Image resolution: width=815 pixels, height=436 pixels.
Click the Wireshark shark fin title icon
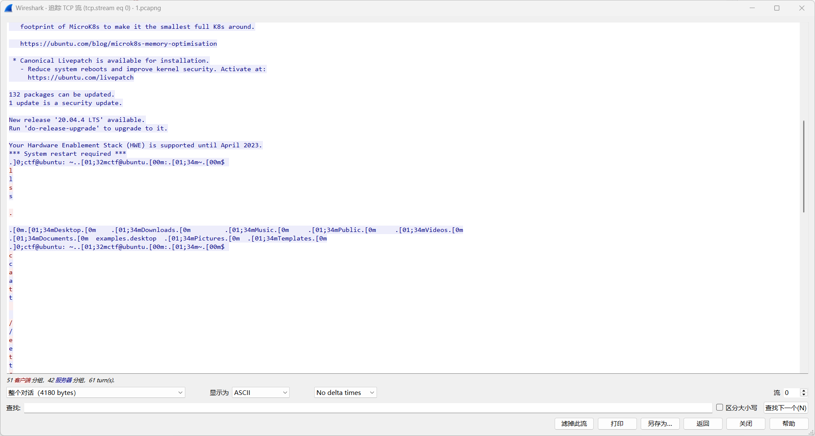pos(8,8)
